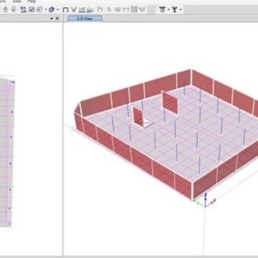Switch to the 3-D View tab
The height and width of the screenshot is (258, 258).
[84, 19]
